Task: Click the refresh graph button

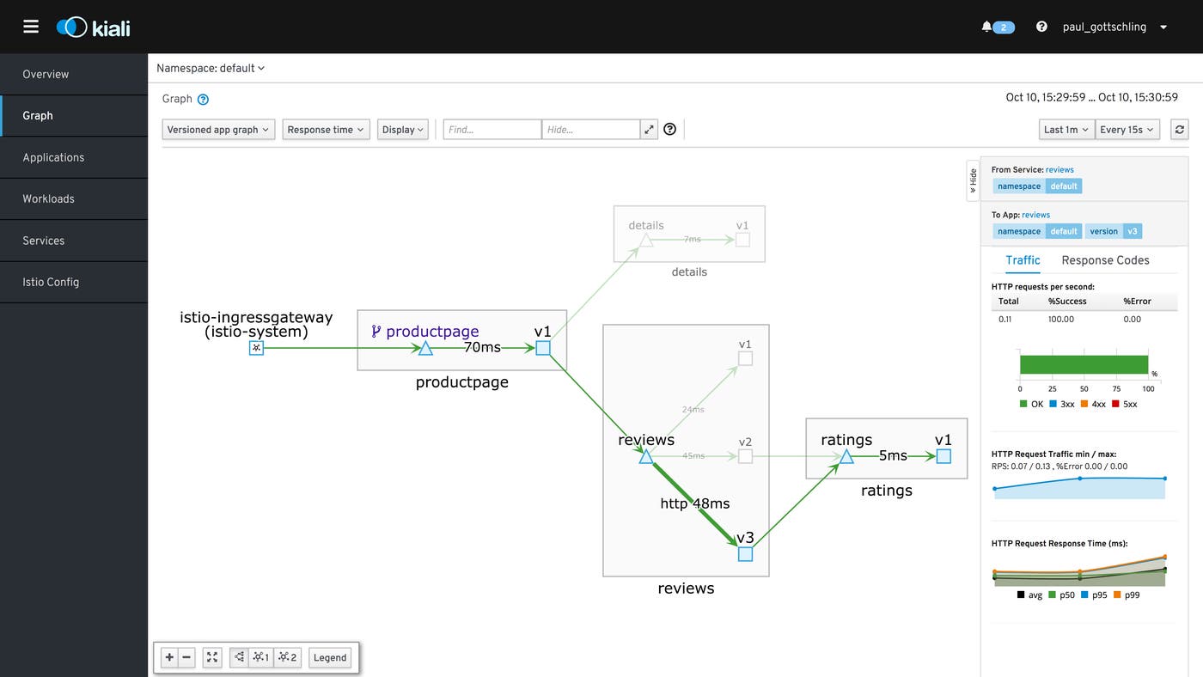Action: (x=1180, y=130)
